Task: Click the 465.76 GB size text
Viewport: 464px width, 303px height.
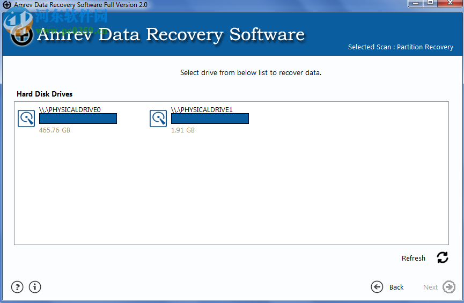Action: point(55,130)
